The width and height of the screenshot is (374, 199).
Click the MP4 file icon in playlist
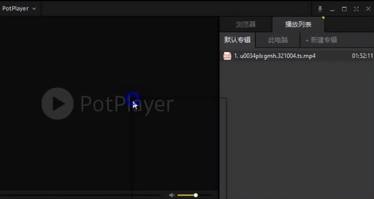[x=227, y=56]
